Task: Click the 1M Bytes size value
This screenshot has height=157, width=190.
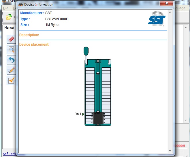Action: (x=52, y=25)
